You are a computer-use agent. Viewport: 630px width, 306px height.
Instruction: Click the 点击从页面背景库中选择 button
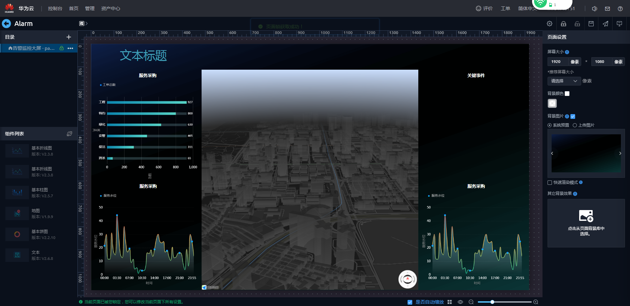click(x=586, y=223)
